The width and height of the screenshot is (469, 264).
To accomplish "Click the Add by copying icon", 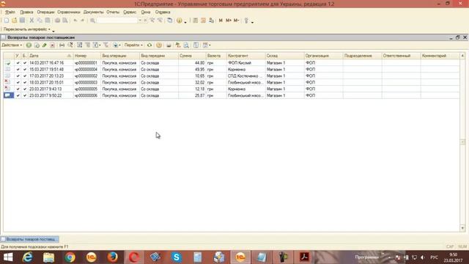I will (x=37, y=45).
